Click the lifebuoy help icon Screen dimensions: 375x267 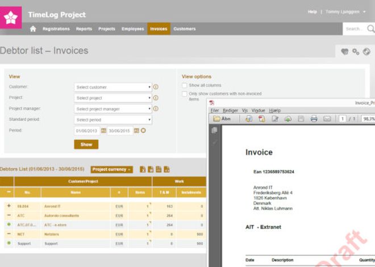point(366,51)
